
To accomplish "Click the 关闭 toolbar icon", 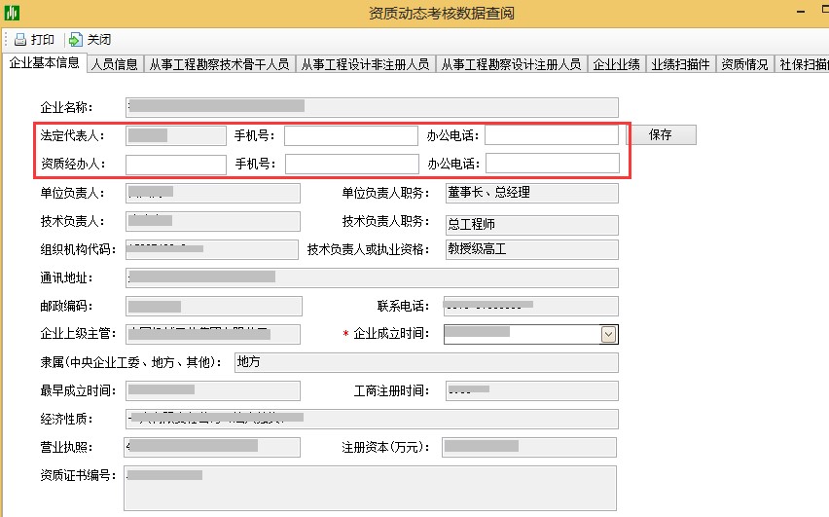I will pyautogui.click(x=76, y=40).
